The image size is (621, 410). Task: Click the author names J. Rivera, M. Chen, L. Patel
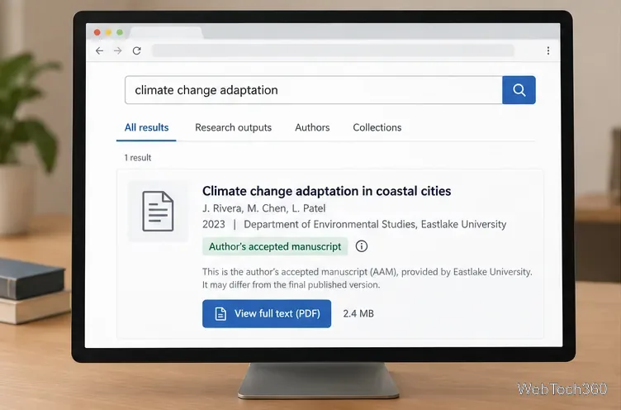263,208
